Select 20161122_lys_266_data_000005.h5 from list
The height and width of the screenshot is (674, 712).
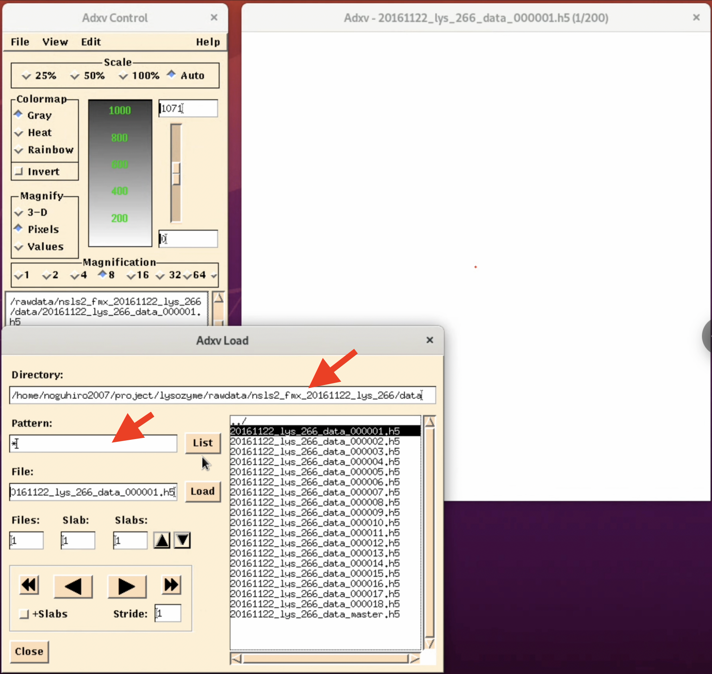click(314, 472)
